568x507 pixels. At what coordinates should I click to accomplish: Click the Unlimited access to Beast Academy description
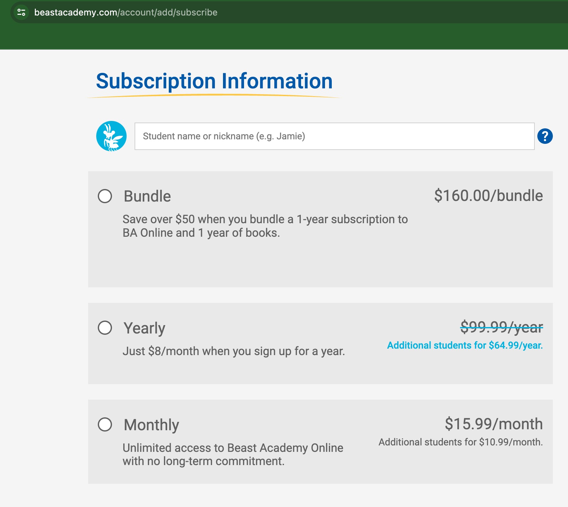(x=233, y=454)
